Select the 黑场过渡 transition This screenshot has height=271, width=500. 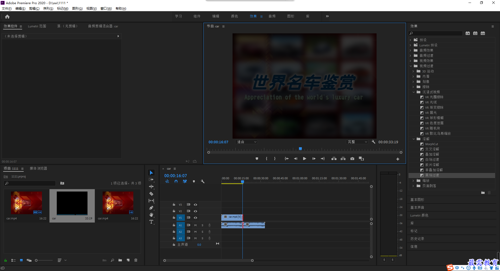tap(432, 175)
